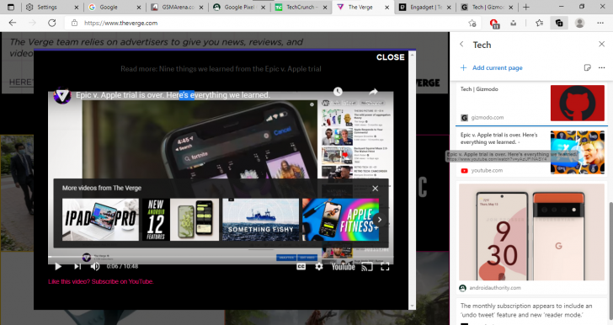Viewport: 613px width, 325px height.
Task: Click Like this video? Subscribe on YouTube
Action: point(101,281)
